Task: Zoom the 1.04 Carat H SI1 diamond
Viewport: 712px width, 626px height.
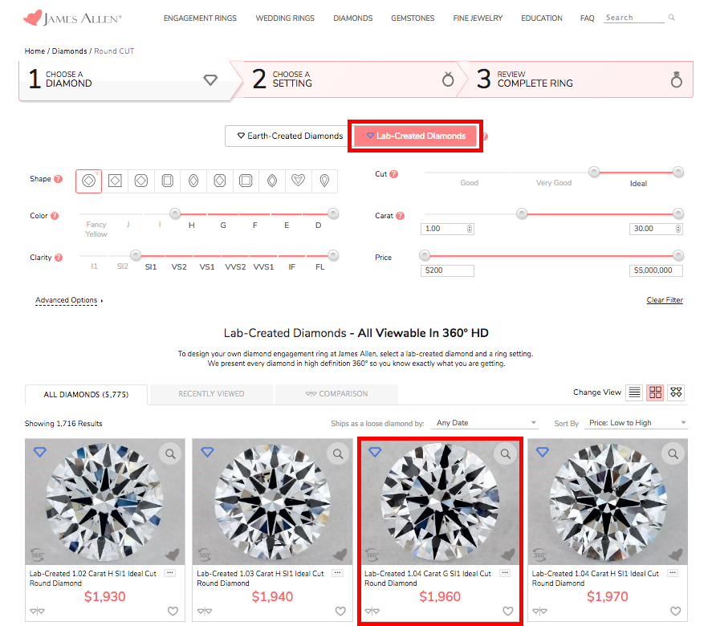Action: pos(673,453)
